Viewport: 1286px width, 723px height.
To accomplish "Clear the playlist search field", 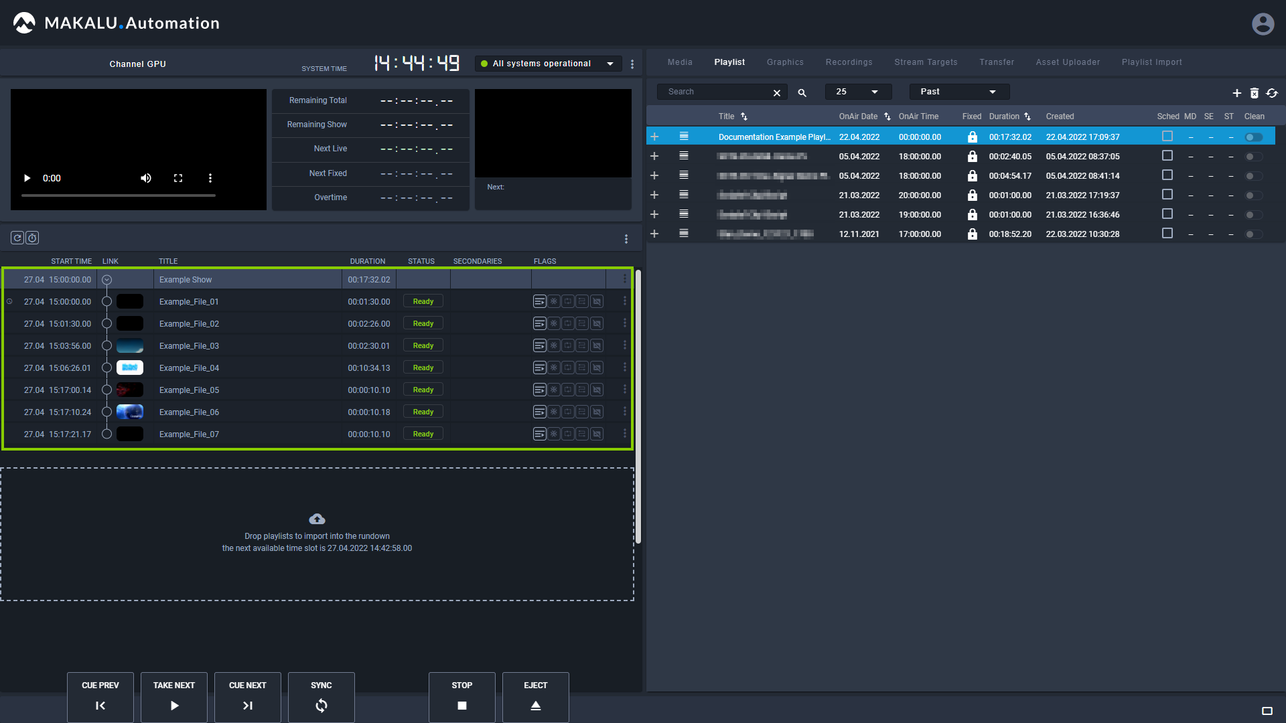I will click(x=777, y=92).
